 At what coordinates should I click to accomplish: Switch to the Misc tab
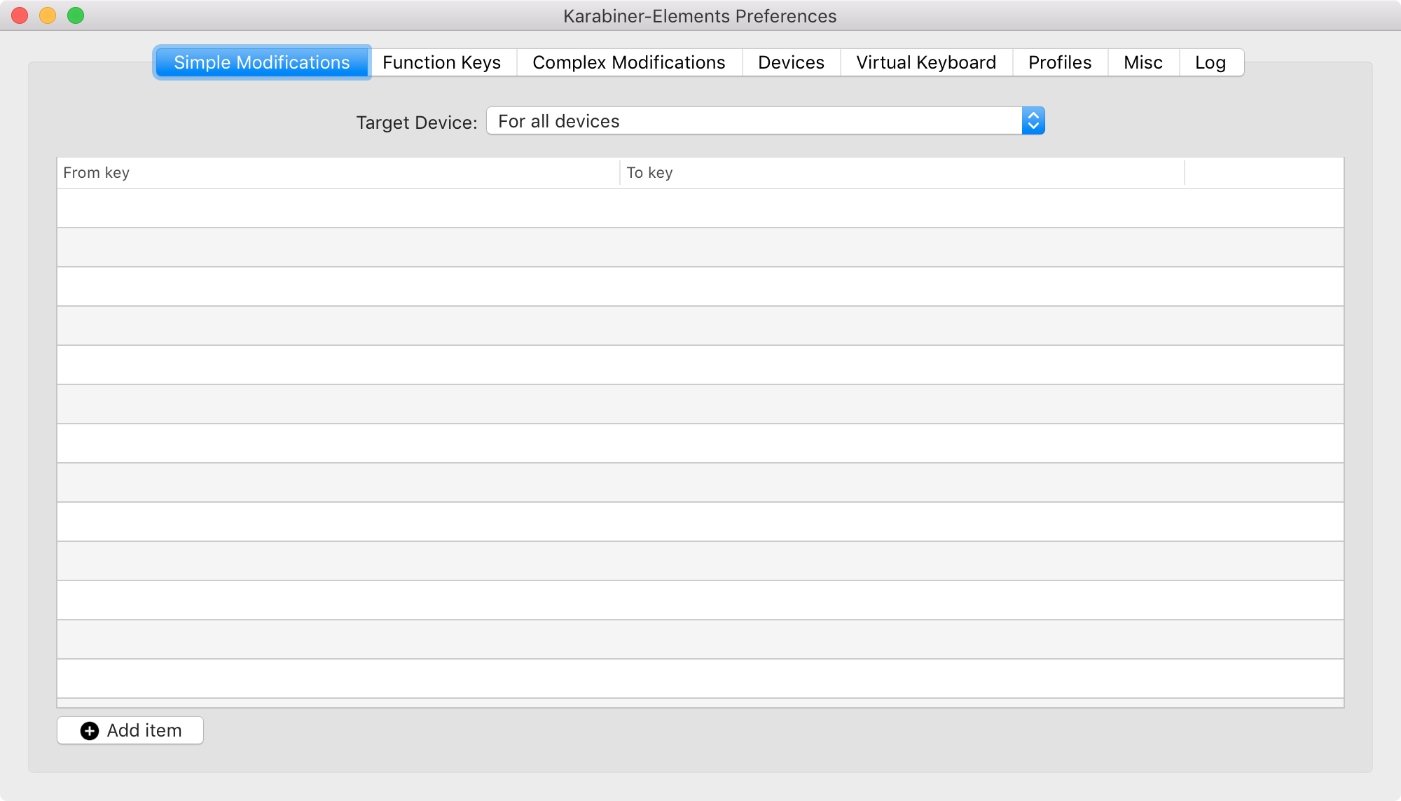[1143, 63]
